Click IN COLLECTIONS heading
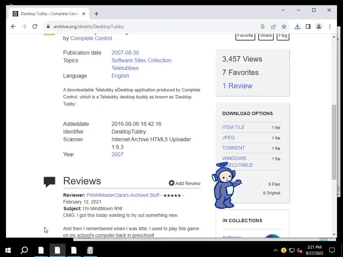Screen dimensions: 343x257 242,221
